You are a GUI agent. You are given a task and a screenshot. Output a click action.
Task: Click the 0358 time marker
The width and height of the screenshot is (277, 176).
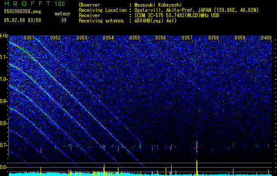point(214,38)
